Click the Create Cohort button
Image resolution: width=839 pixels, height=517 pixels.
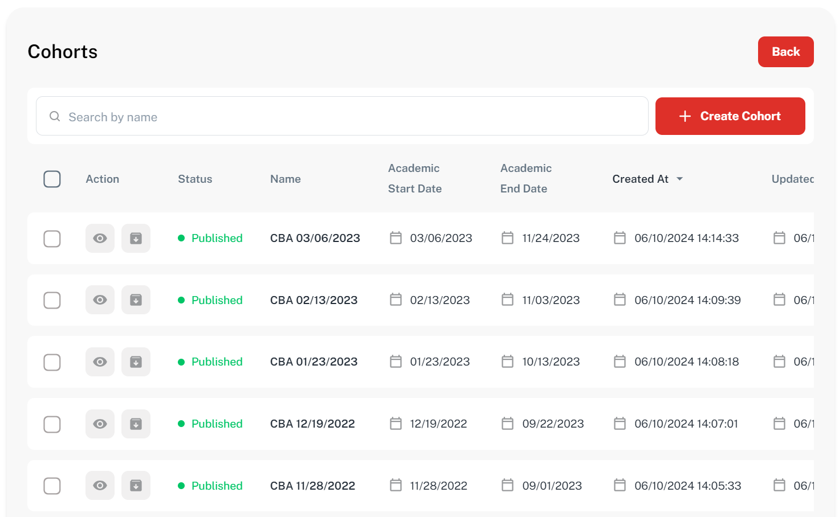[730, 116]
